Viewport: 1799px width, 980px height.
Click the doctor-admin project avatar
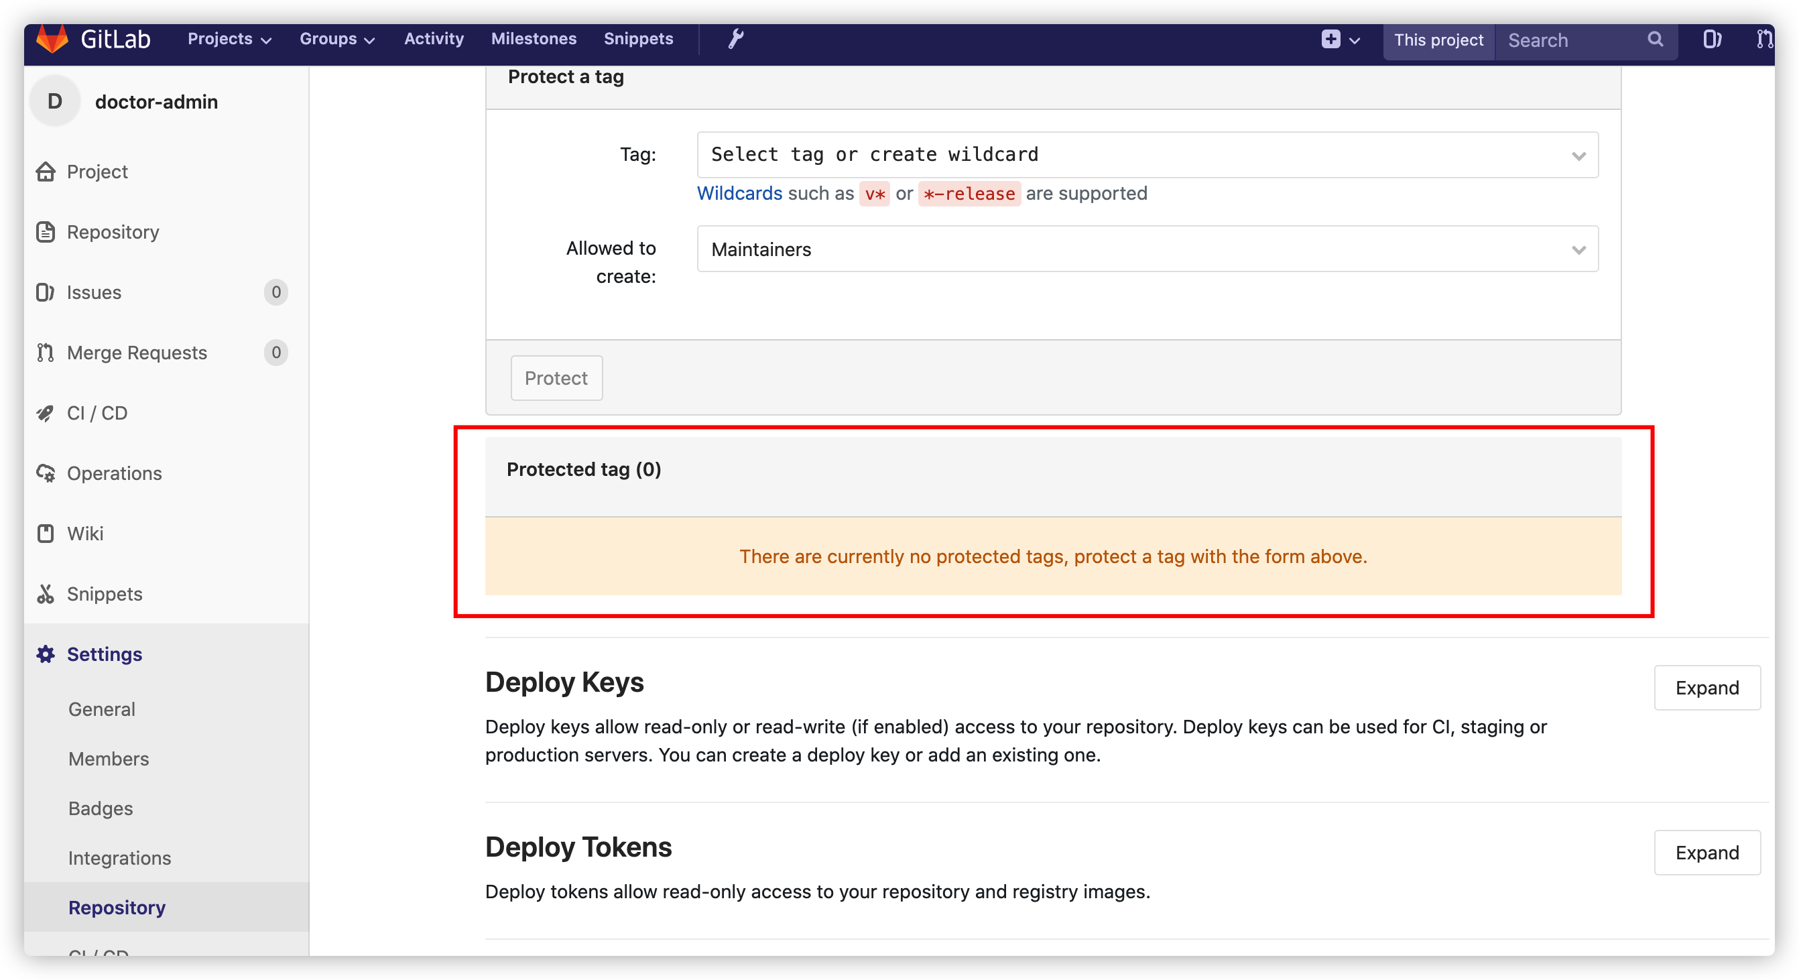tap(55, 102)
